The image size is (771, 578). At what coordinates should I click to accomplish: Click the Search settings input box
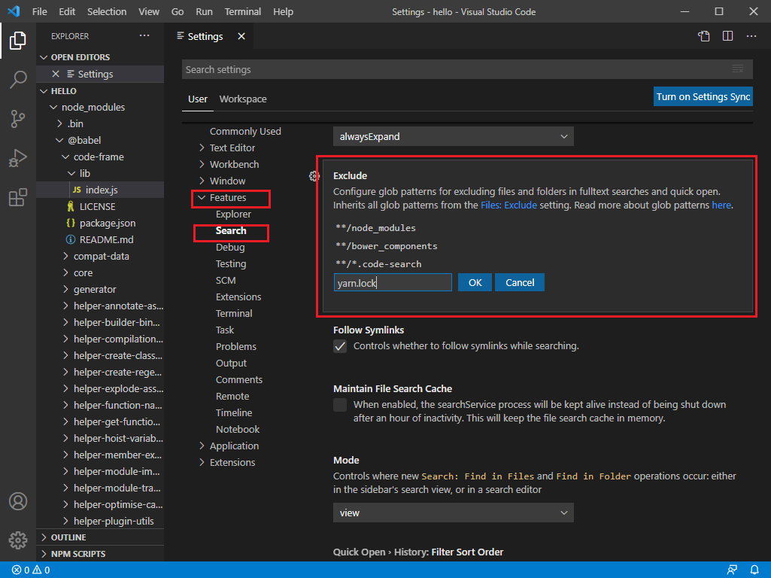point(467,69)
